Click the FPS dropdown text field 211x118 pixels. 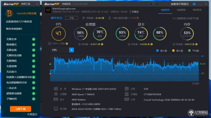[x=60, y=50]
